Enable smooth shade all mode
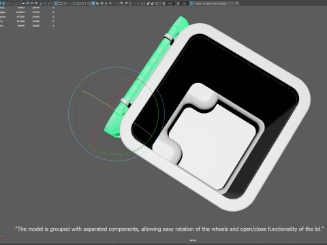Image resolution: width=327 pixels, height=245 pixels. tap(93, 3)
